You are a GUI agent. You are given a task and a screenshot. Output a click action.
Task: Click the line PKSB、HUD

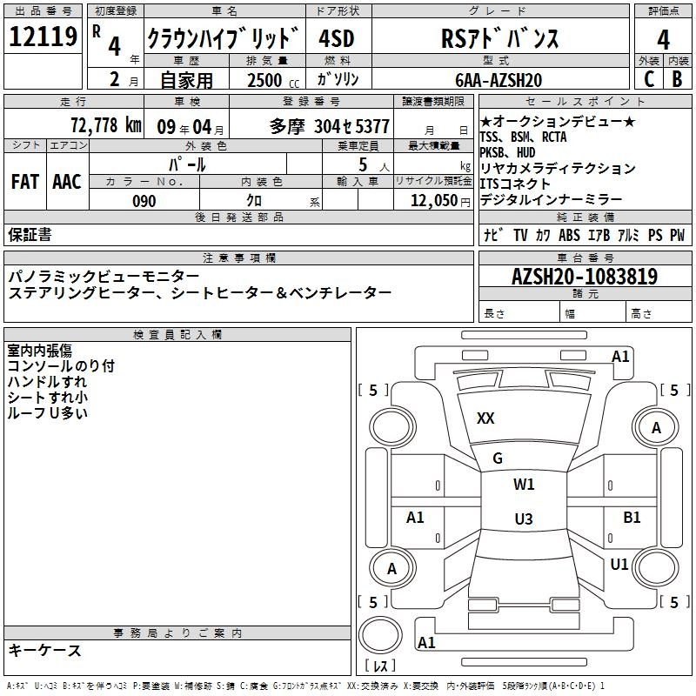tap(508, 153)
